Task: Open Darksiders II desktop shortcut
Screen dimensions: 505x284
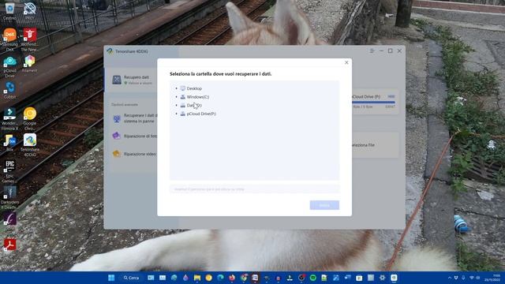Action: [x=9, y=198]
